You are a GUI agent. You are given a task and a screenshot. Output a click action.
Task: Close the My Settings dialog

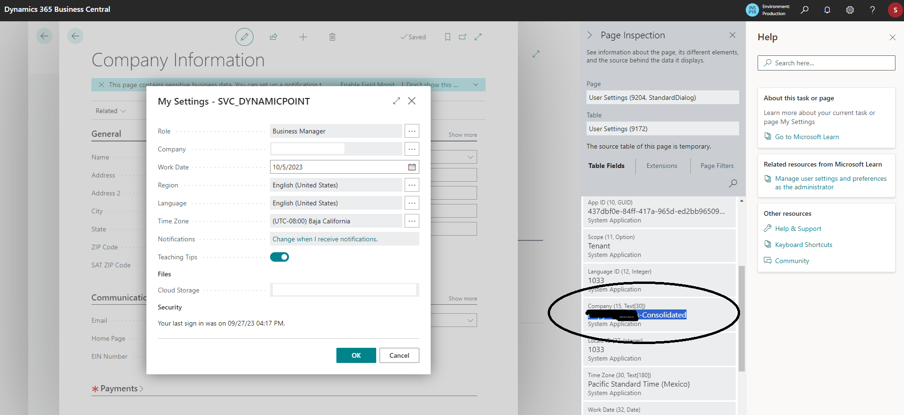[x=412, y=101]
